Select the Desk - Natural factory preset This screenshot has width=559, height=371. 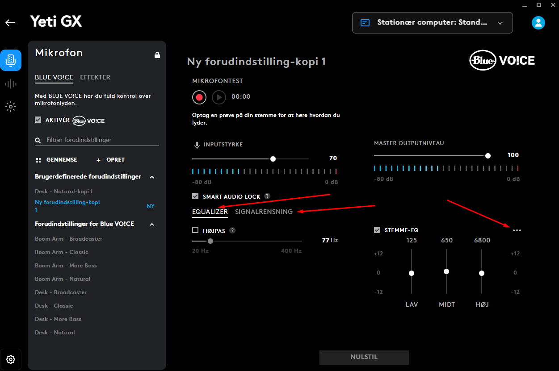[55, 333]
